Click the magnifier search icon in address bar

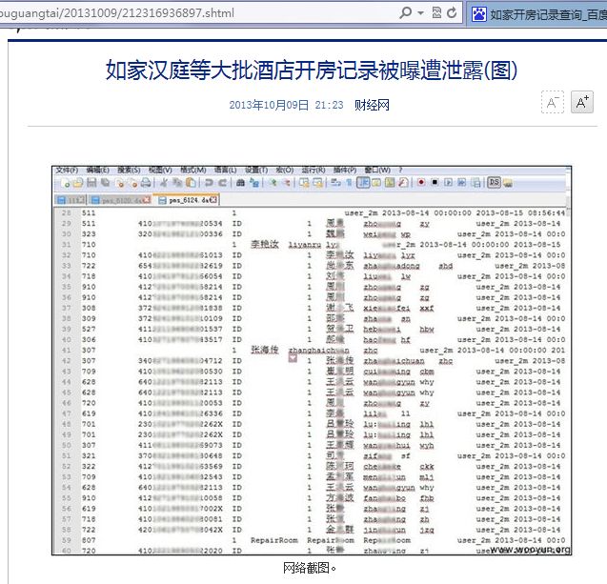click(405, 12)
